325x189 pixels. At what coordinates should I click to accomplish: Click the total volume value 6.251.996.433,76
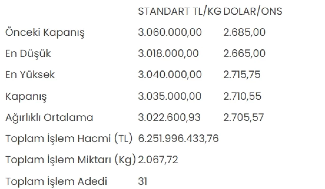178,139
